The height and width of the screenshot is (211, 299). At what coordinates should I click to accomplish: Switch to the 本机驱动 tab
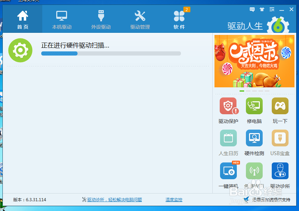pyautogui.click(x=62, y=19)
